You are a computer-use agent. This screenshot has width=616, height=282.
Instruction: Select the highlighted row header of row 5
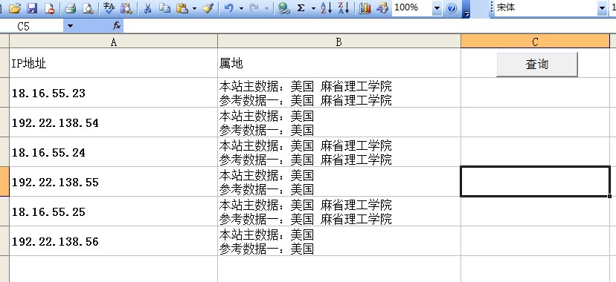click(x=4, y=181)
